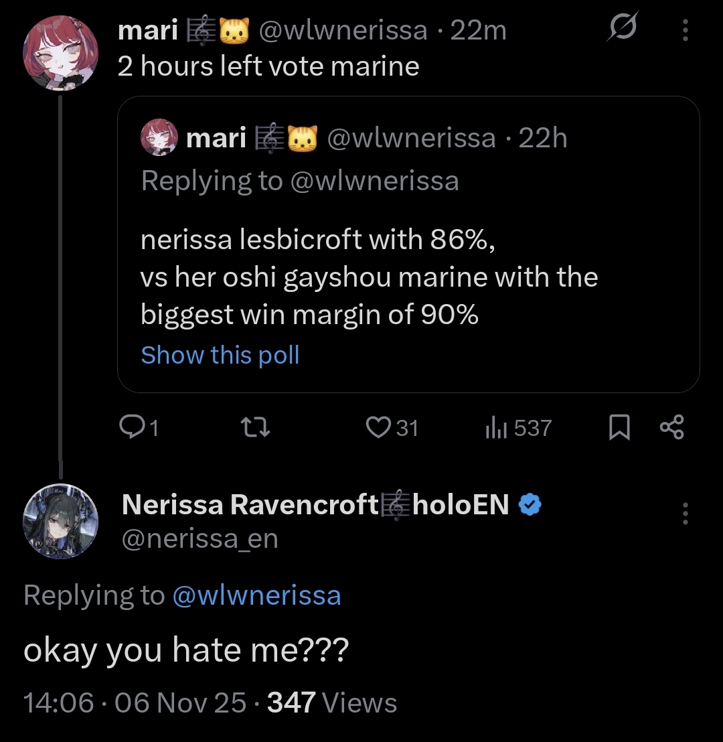Open more options on Nerissa's reply

685,513
